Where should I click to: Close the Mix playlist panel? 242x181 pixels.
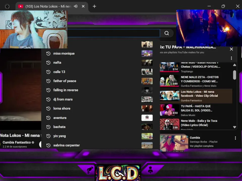click(231, 49)
